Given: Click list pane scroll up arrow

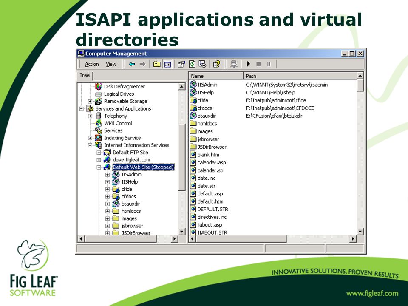Looking at the screenshot, I should (x=360, y=76).
